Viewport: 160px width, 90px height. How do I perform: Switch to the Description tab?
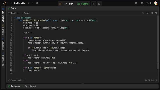coord(3,15)
